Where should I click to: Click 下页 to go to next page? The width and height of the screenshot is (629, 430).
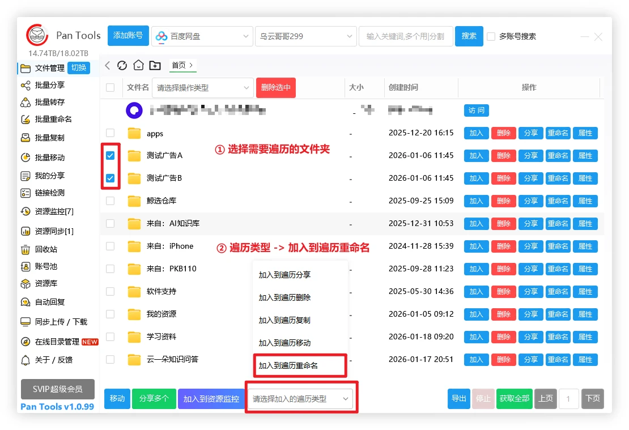(x=592, y=398)
